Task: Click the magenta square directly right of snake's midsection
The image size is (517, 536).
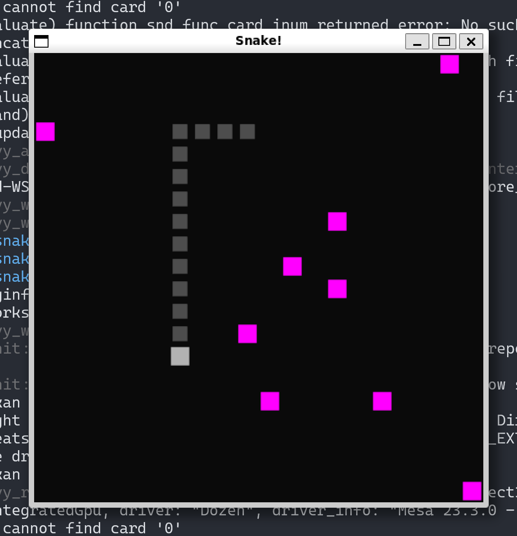Action: click(x=292, y=266)
